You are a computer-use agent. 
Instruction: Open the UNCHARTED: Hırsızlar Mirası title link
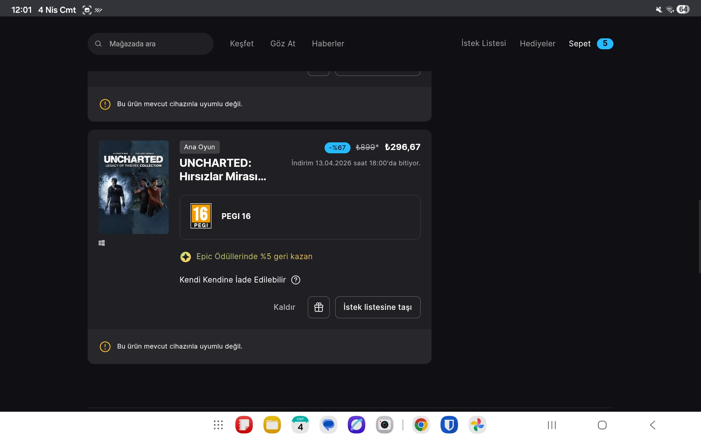pyautogui.click(x=223, y=170)
